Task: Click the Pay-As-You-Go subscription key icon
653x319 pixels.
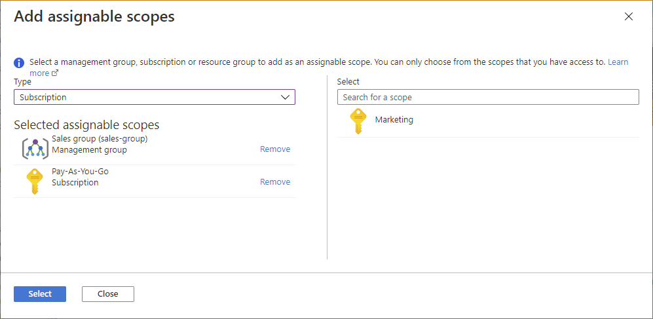Action: click(35, 181)
